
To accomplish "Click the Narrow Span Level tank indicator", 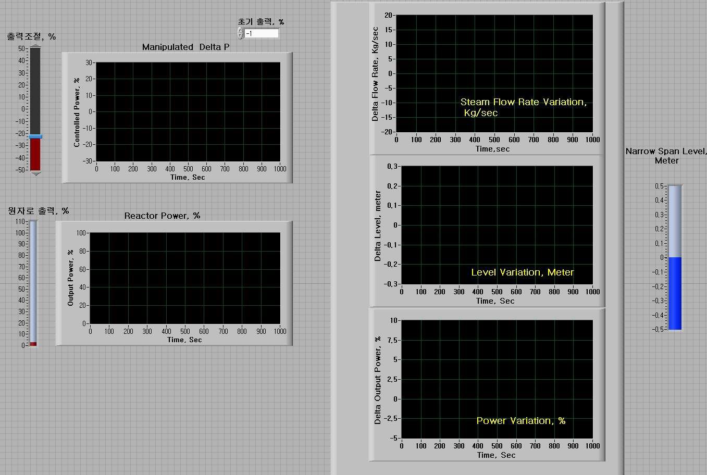I will pyautogui.click(x=675, y=257).
